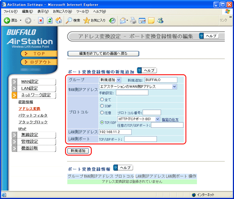Image resolution: width=234 pixels, height=199 pixels.
Task: Open the グループ 新規追加 dropdown
Action: tap(110, 80)
